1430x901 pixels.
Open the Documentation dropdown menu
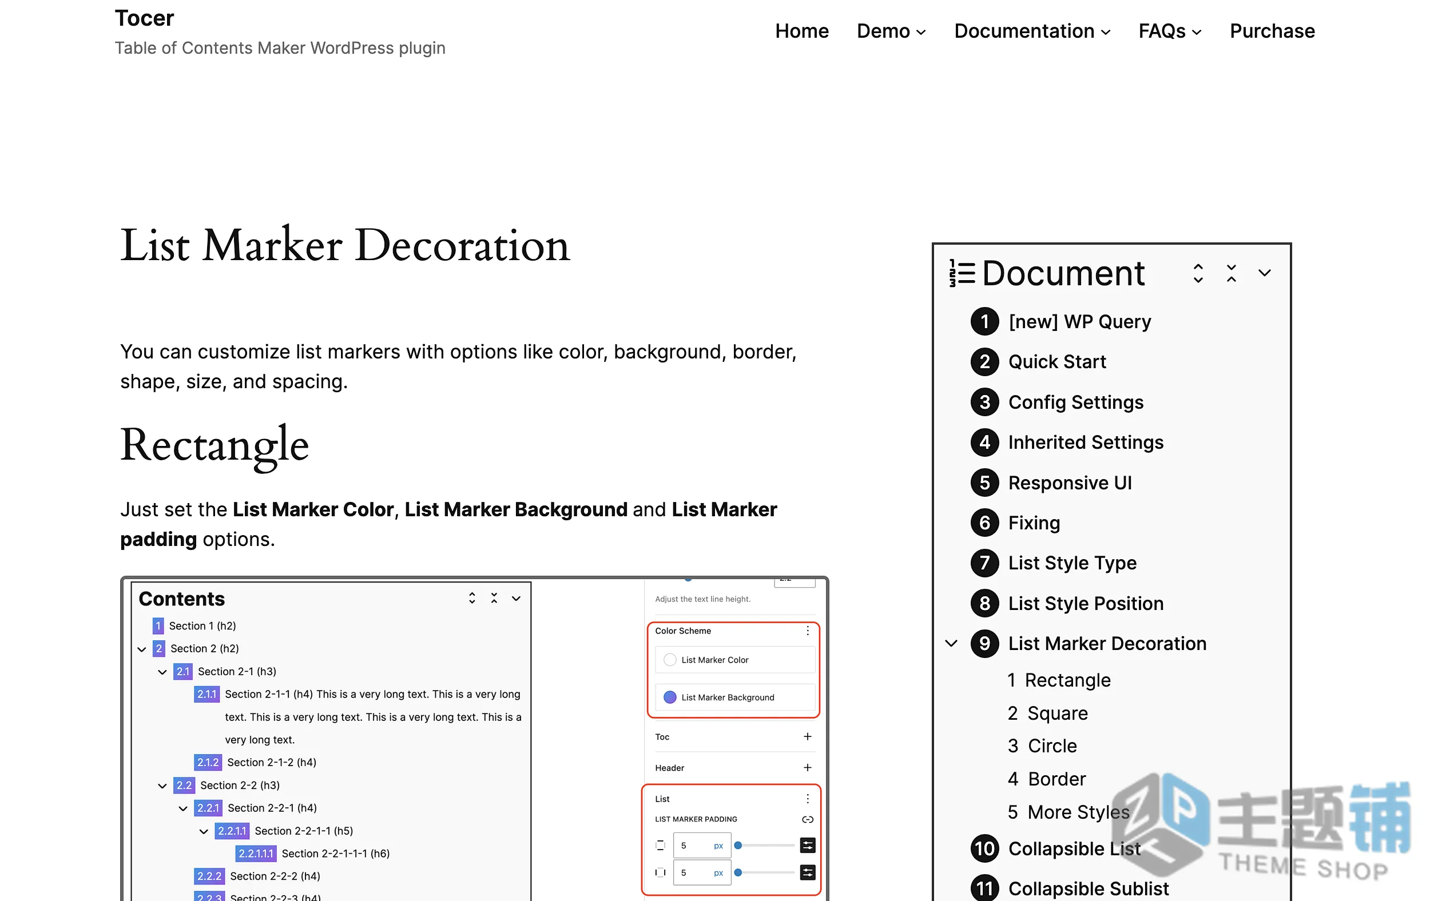1032,31
